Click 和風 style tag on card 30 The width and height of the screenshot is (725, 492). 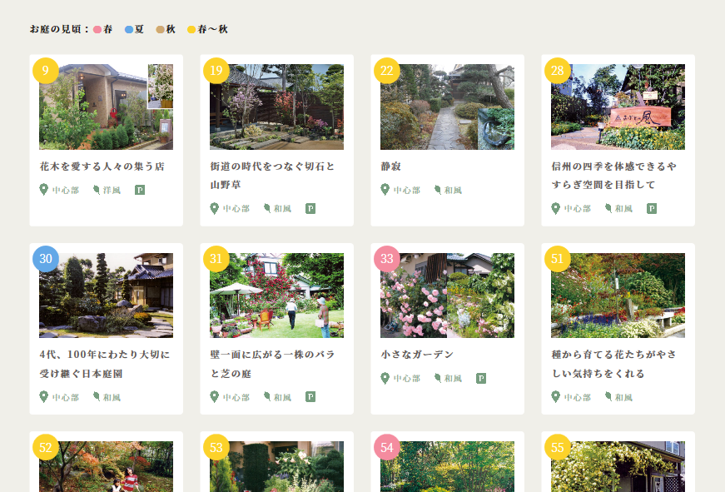click(112, 397)
